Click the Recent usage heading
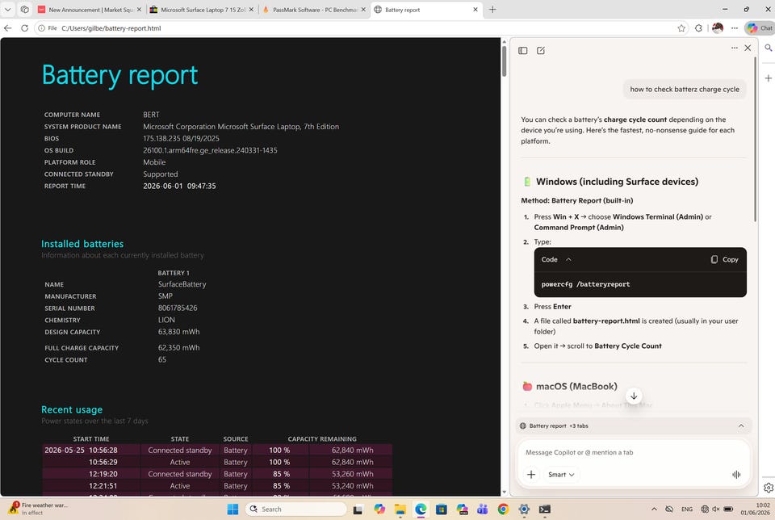Viewport: 775px width, 520px height. point(72,409)
